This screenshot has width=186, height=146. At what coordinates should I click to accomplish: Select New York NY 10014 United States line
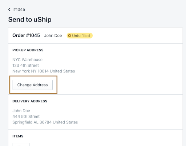coord(44,71)
